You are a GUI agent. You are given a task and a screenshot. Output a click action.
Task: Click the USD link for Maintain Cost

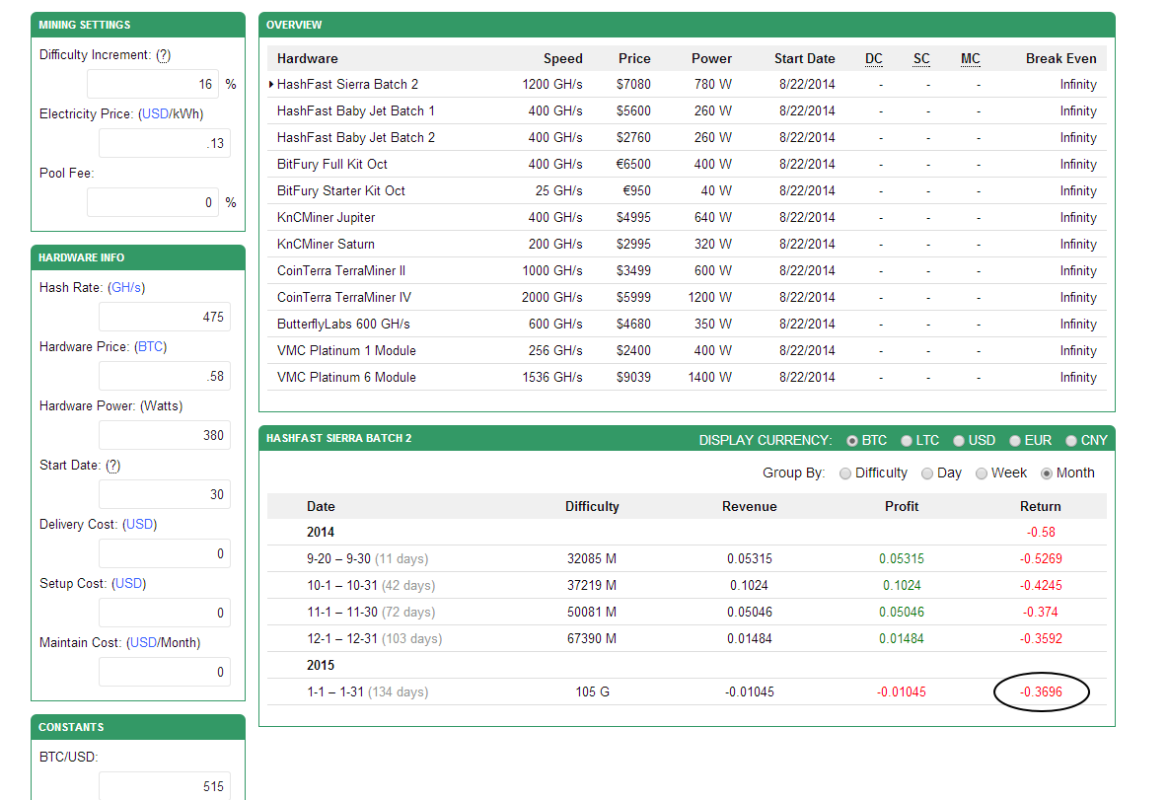point(143,643)
